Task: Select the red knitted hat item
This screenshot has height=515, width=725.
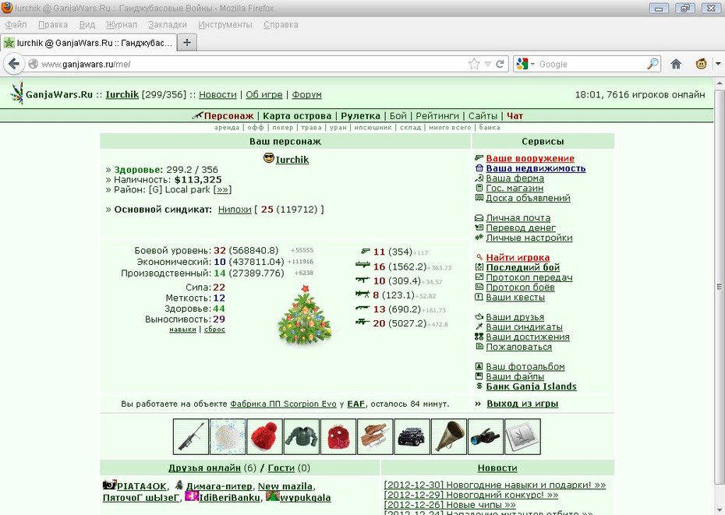Action: [x=264, y=437]
